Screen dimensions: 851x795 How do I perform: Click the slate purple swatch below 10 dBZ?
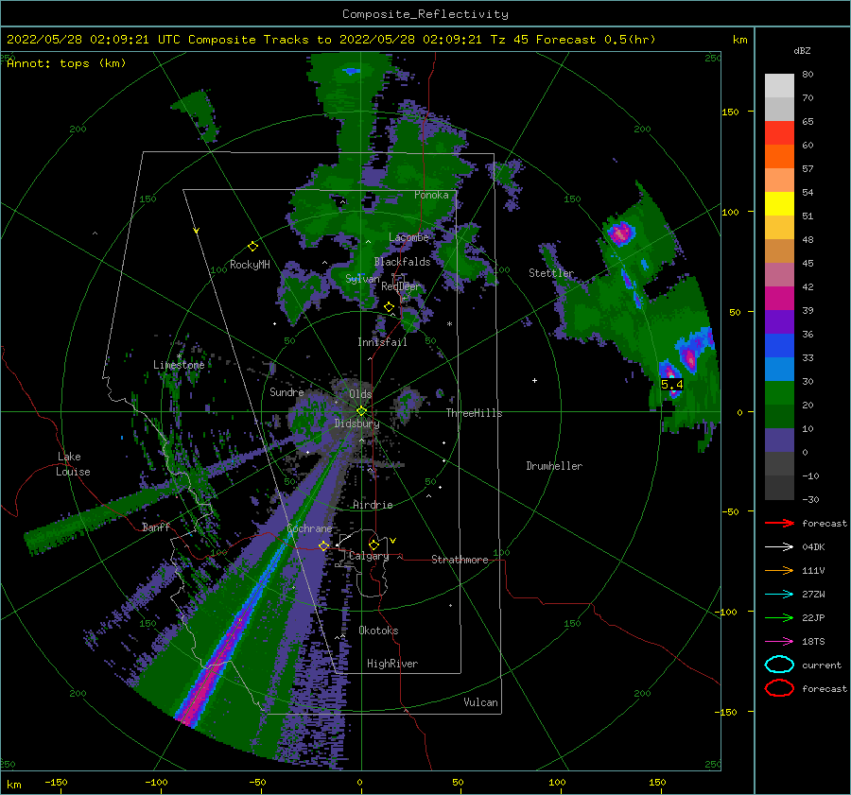[x=779, y=441]
